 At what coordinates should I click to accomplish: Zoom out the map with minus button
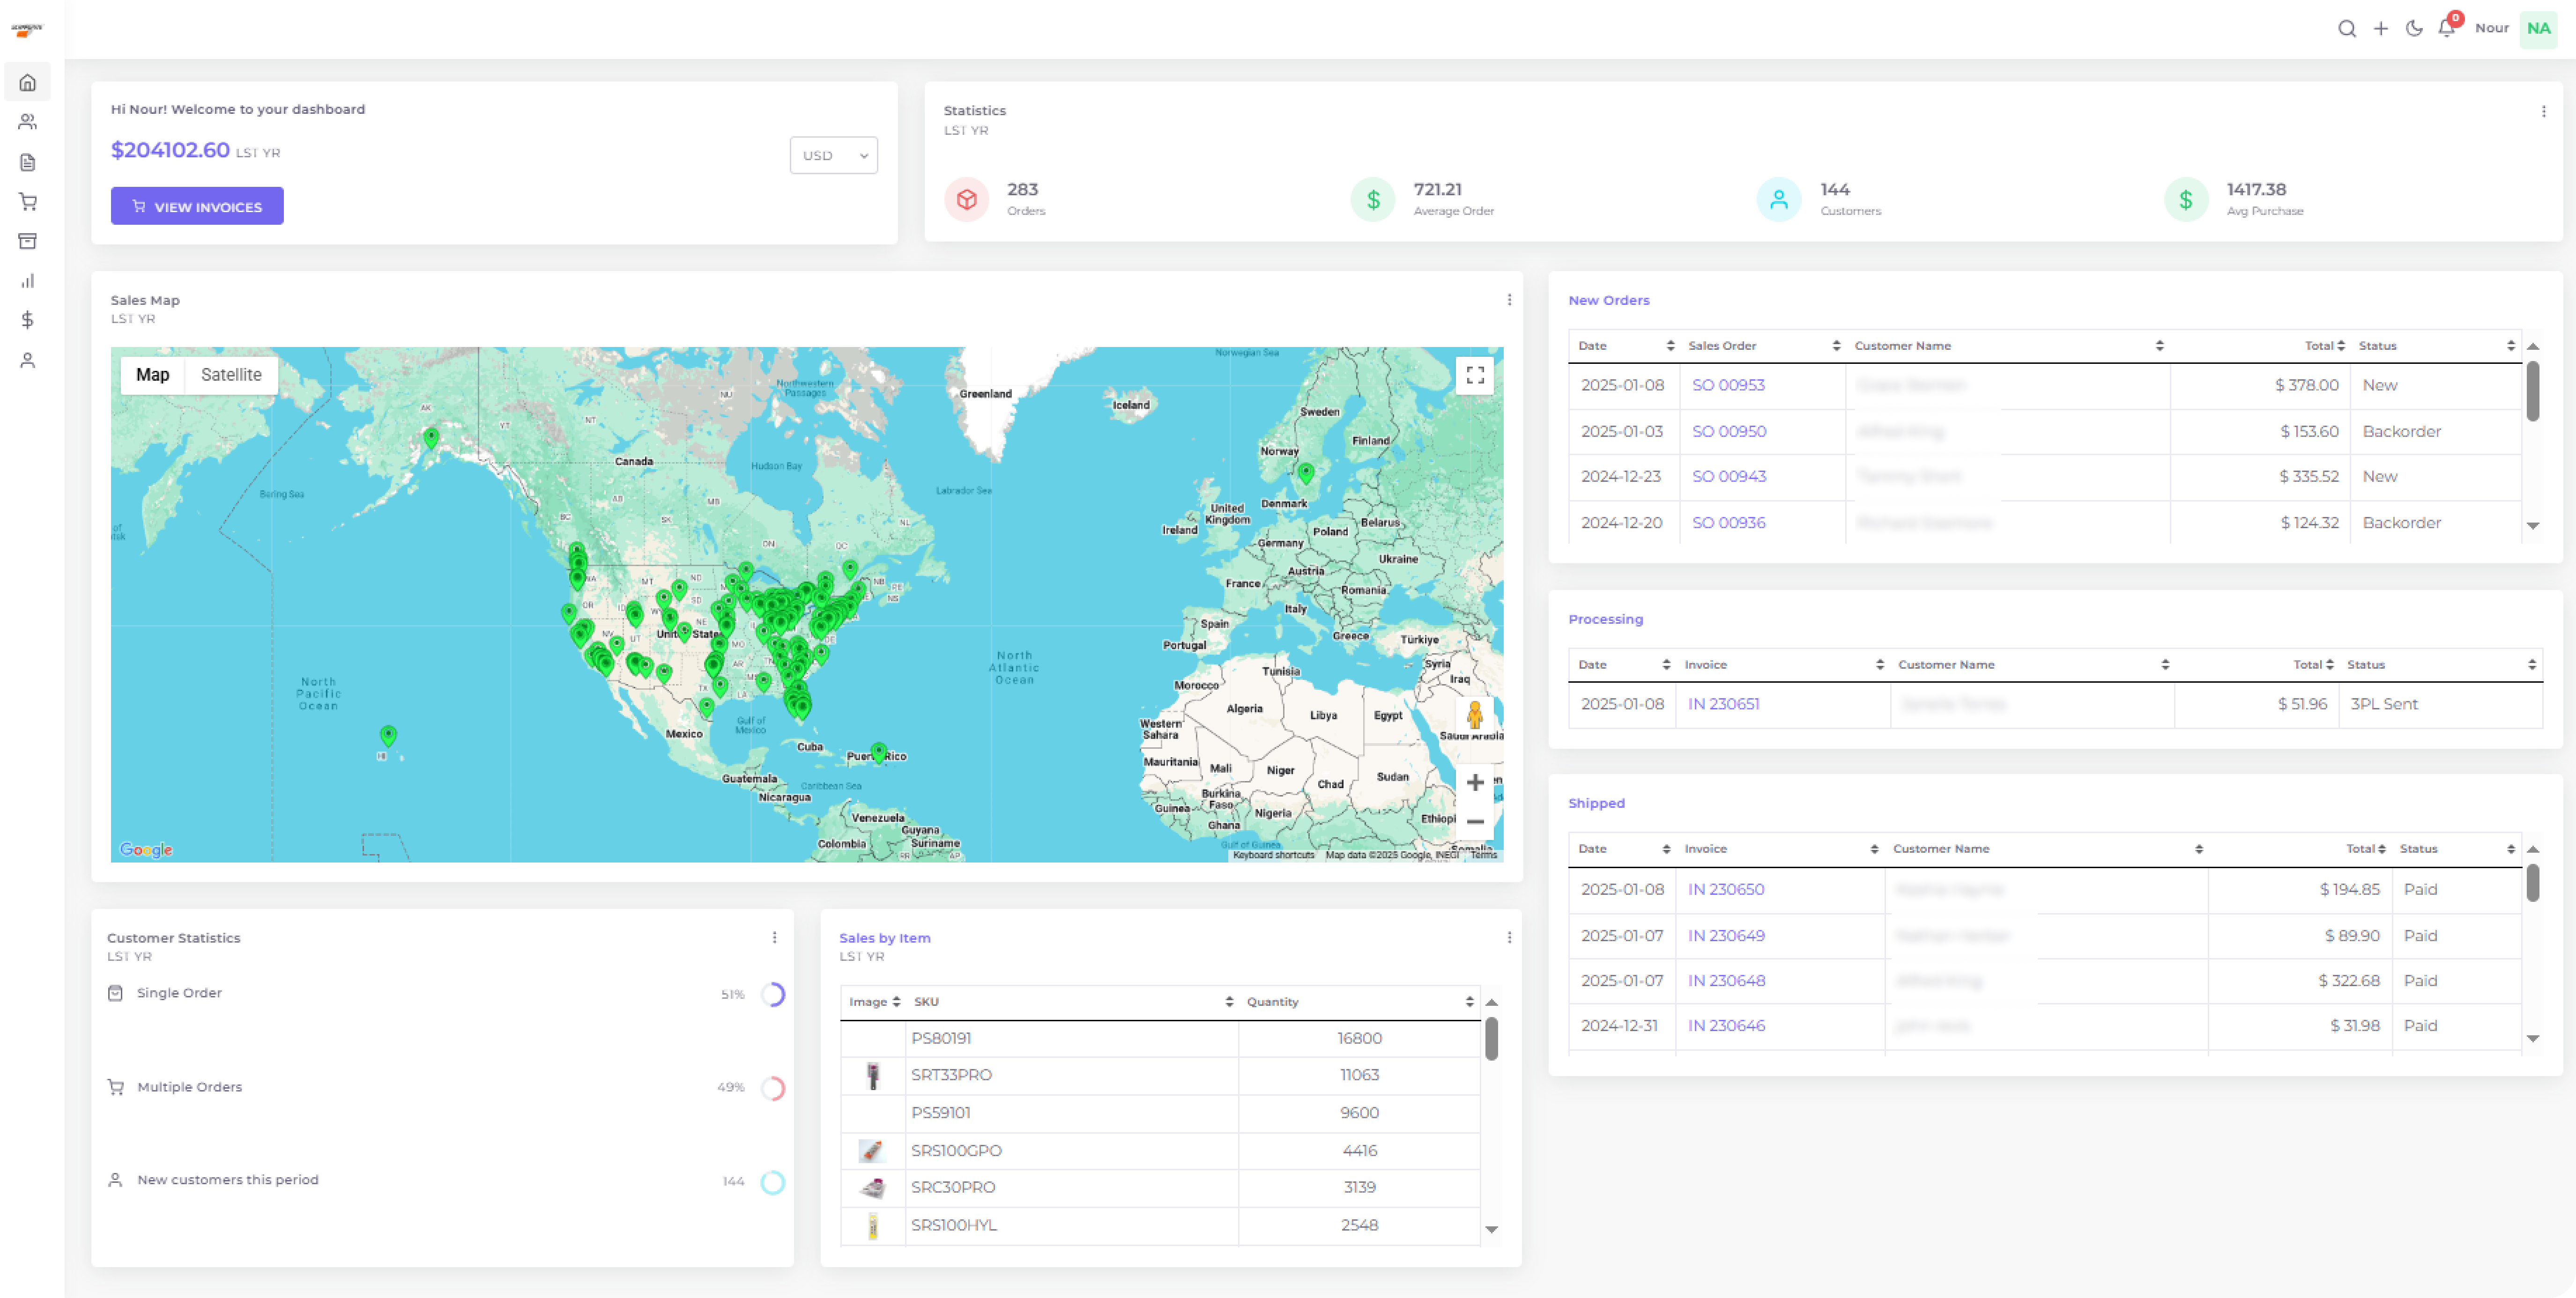(1475, 821)
